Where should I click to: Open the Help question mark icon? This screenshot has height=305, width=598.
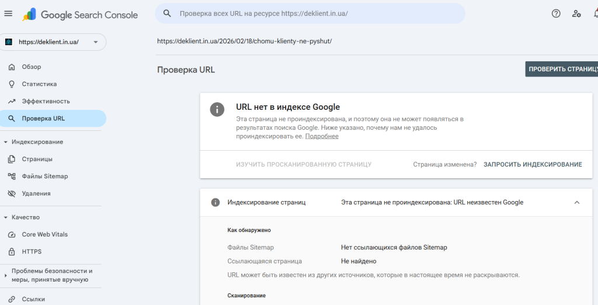tap(556, 14)
